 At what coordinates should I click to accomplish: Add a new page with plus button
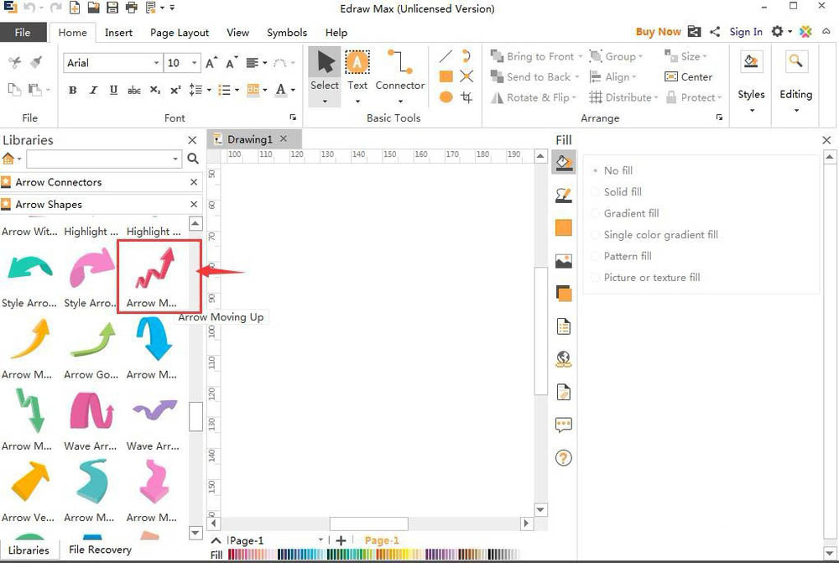pos(341,540)
